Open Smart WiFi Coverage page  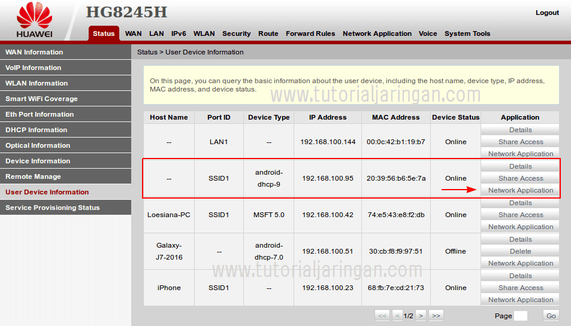[65, 99]
